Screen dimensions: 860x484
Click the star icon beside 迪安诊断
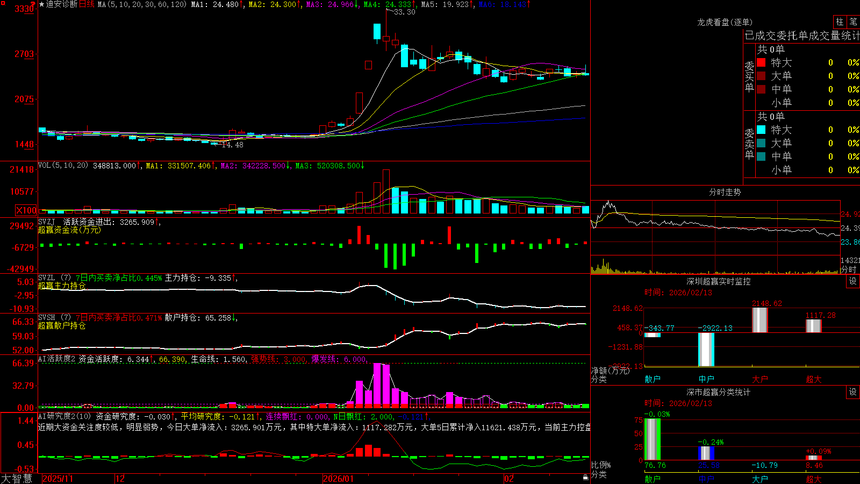(42, 4)
